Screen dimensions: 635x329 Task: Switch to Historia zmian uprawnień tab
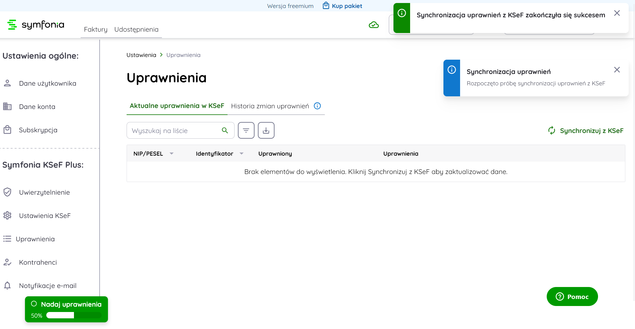[x=270, y=106]
